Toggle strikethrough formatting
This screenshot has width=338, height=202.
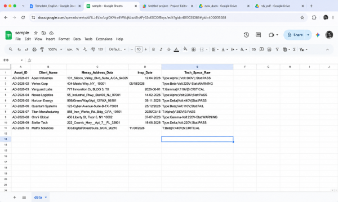click(168, 49)
